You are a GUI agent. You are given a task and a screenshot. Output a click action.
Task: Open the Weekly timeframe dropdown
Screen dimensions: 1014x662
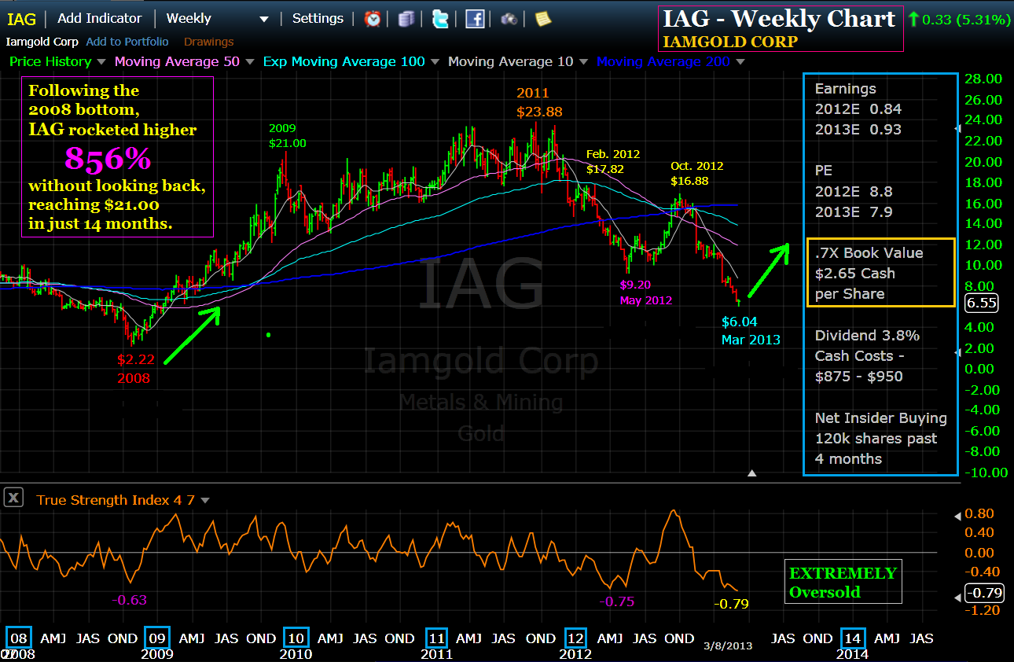tap(218, 19)
